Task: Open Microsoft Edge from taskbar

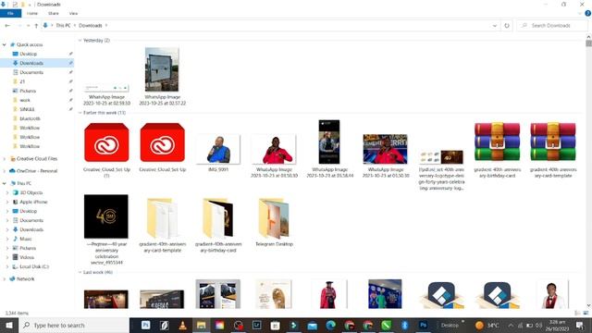Action: pyautogui.click(x=331, y=325)
